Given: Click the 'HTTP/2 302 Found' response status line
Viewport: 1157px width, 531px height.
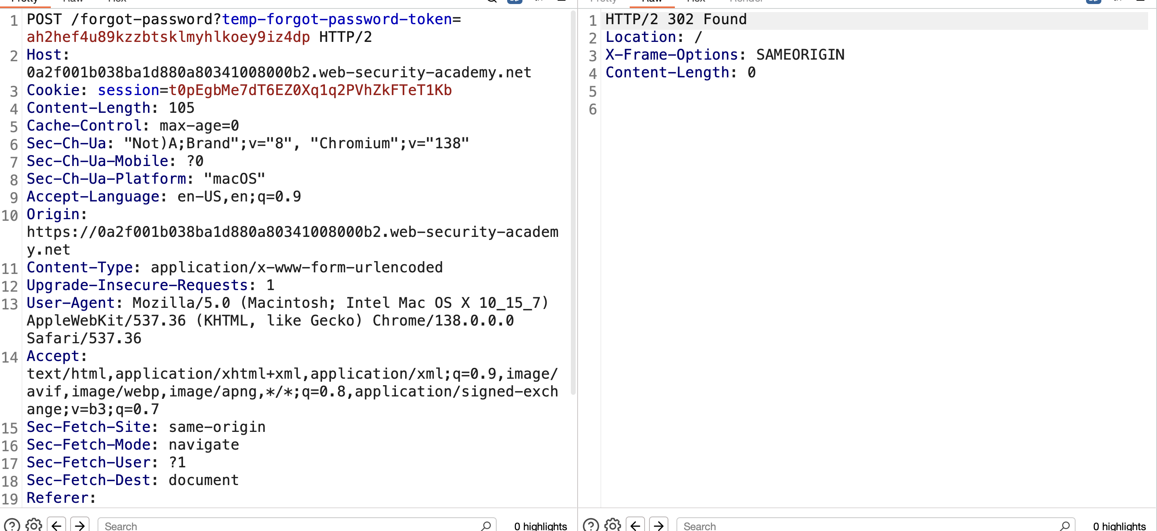Looking at the screenshot, I should tap(676, 19).
